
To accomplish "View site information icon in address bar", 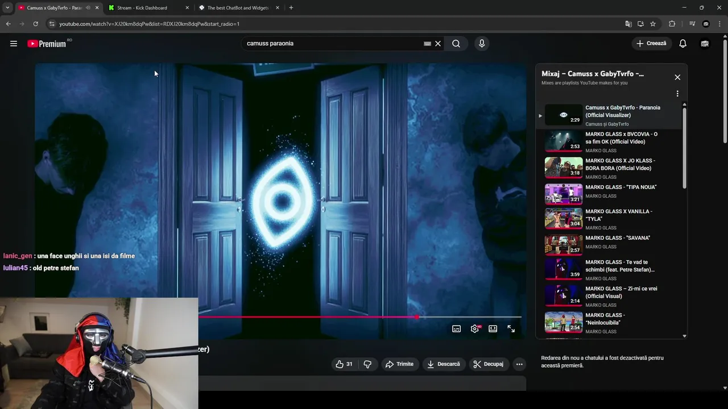I will [52, 24].
